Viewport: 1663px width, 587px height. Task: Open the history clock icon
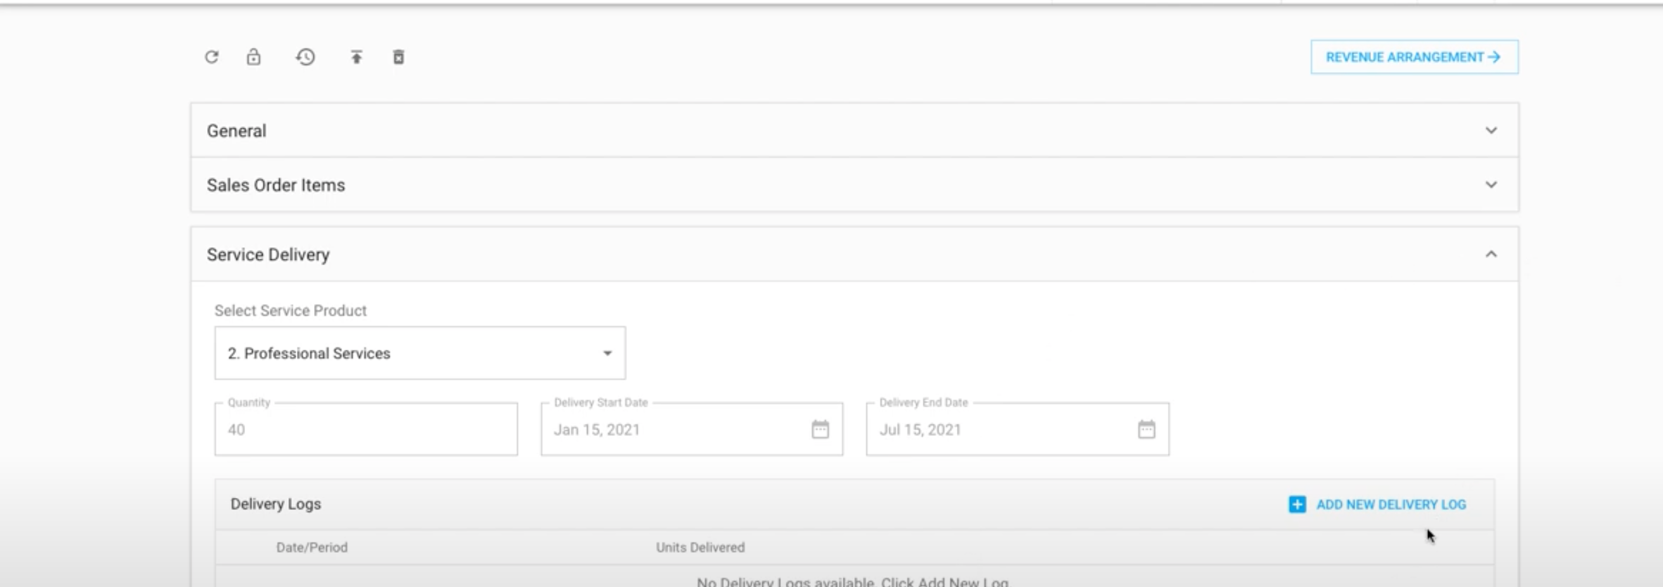click(305, 58)
